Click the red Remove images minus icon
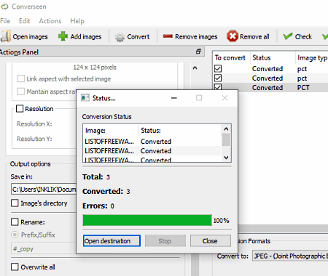The image size is (328, 276). pos(168,36)
